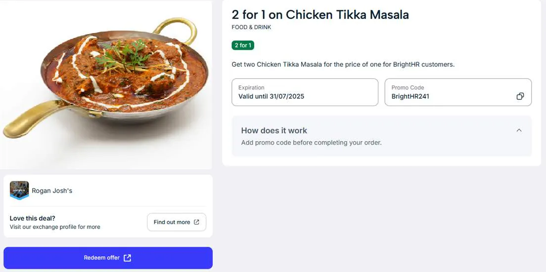The width and height of the screenshot is (546, 272).
Task: Click the 2 for 1 on Chicken Tikka Masala title
Action: pos(320,15)
